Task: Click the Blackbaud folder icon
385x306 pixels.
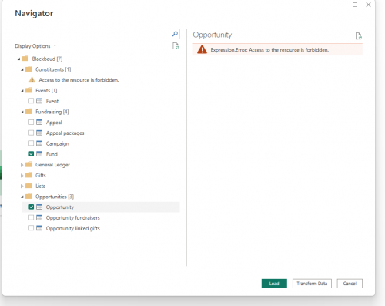Action: point(25,59)
